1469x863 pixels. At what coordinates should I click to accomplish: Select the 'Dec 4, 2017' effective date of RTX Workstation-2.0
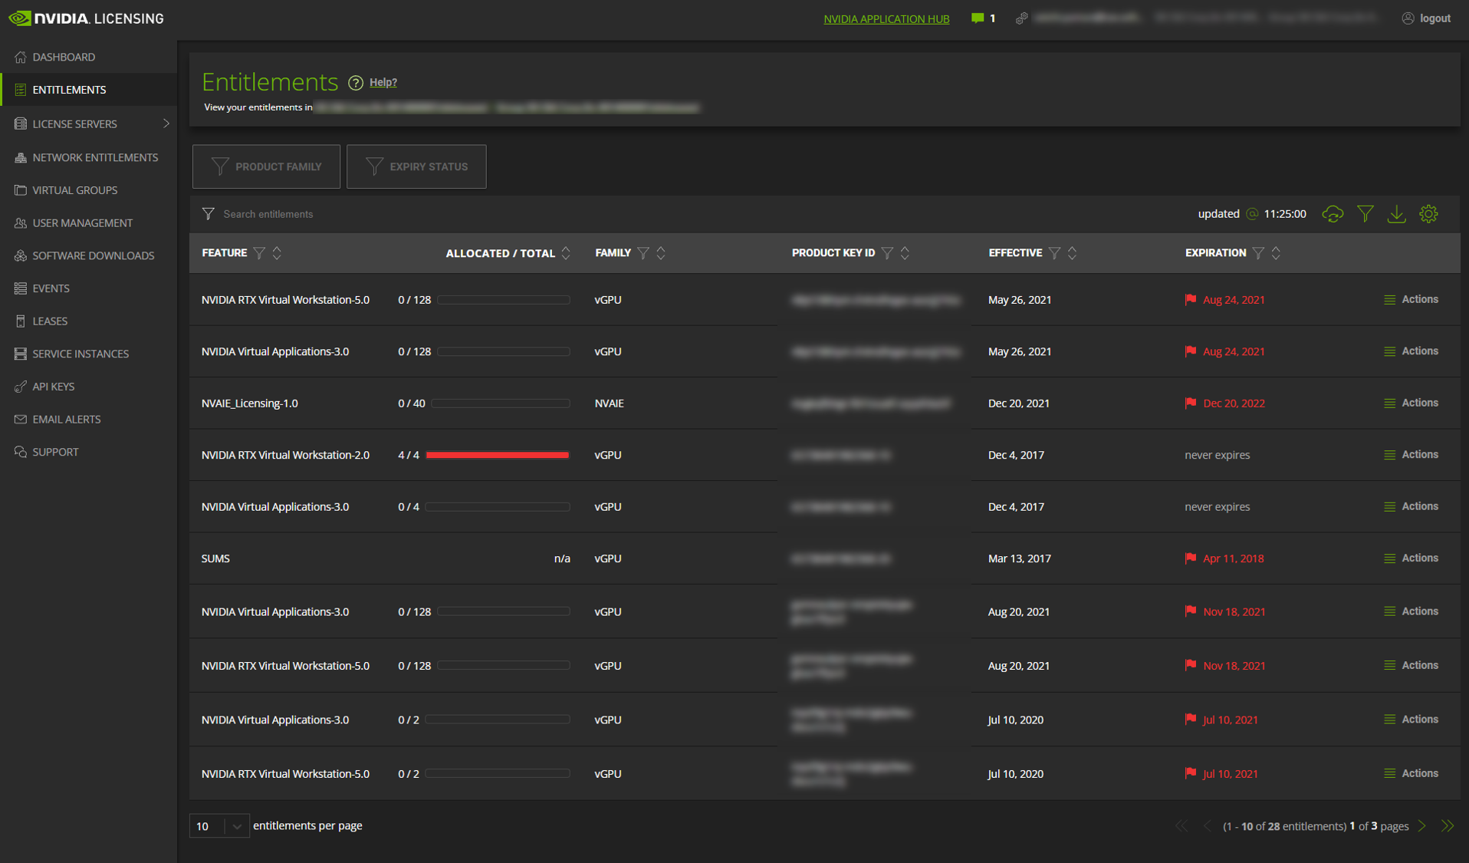pyautogui.click(x=1016, y=455)
